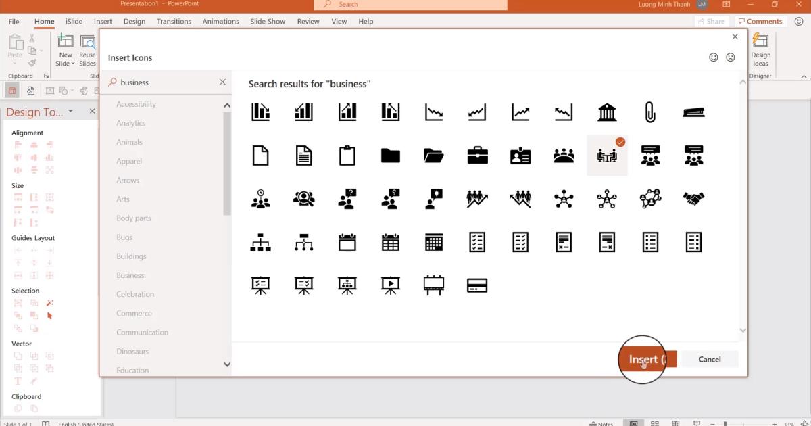811x426 pixels.
Task: Select the paperclip icon
Action: (650, 112)
